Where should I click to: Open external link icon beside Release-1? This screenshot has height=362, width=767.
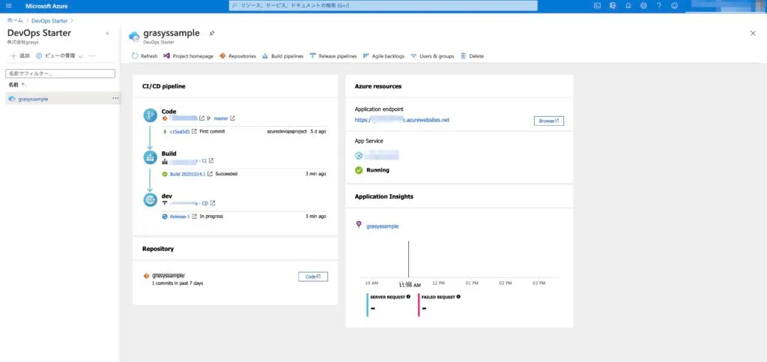tap(194, 216)
